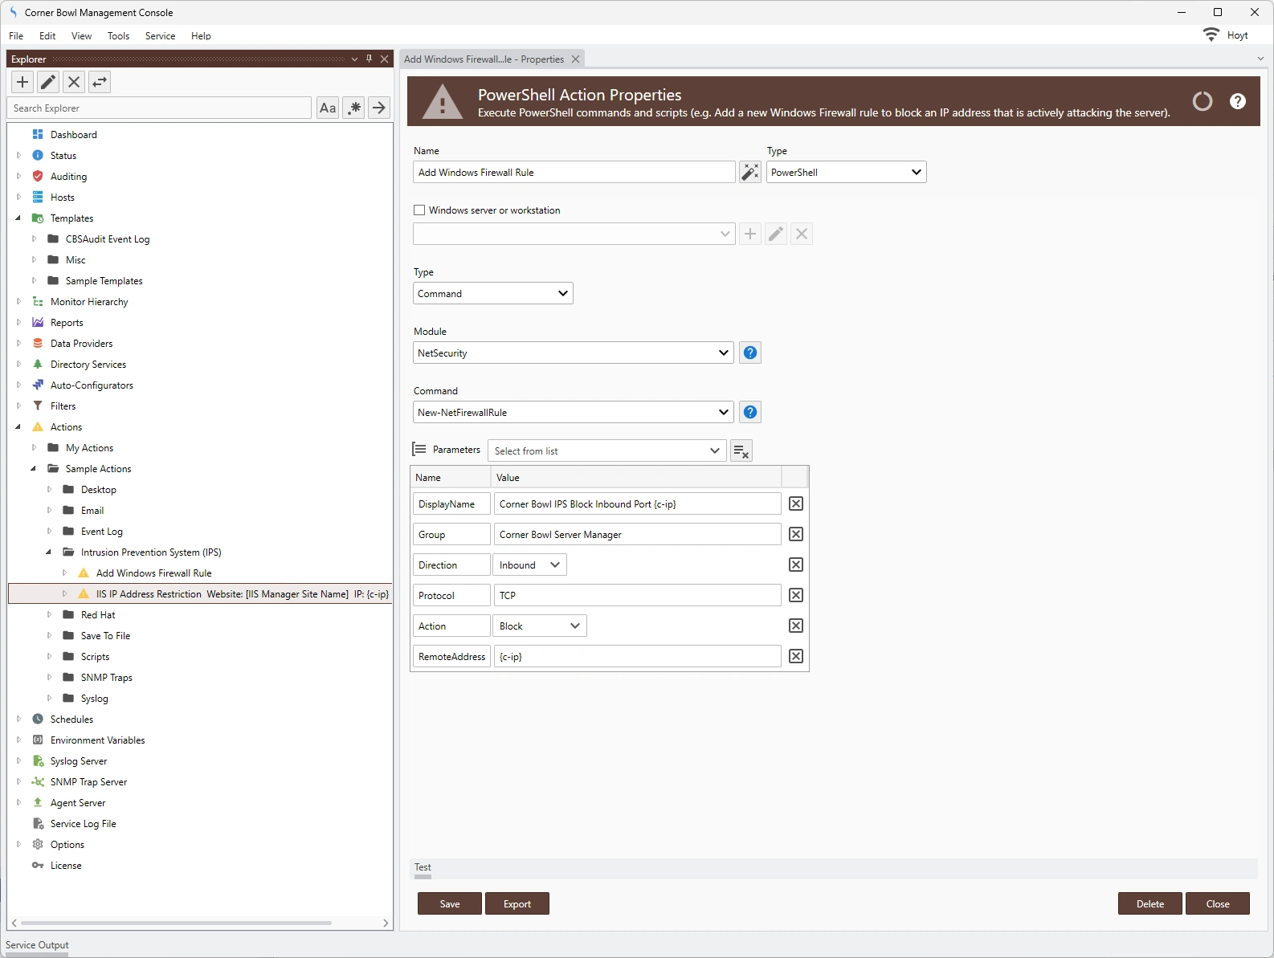Open the Tools menu
This screenshot has height=958, width=1274.
click(x=118, y=36)
